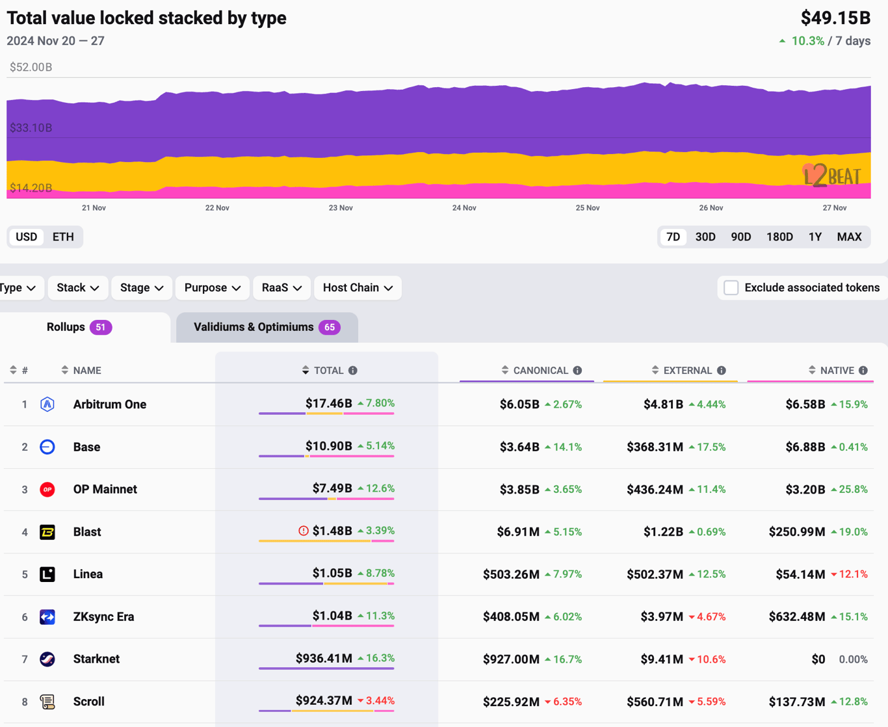
Task: Click Scroll total change 3.44%
Action: tap(380, 700)
